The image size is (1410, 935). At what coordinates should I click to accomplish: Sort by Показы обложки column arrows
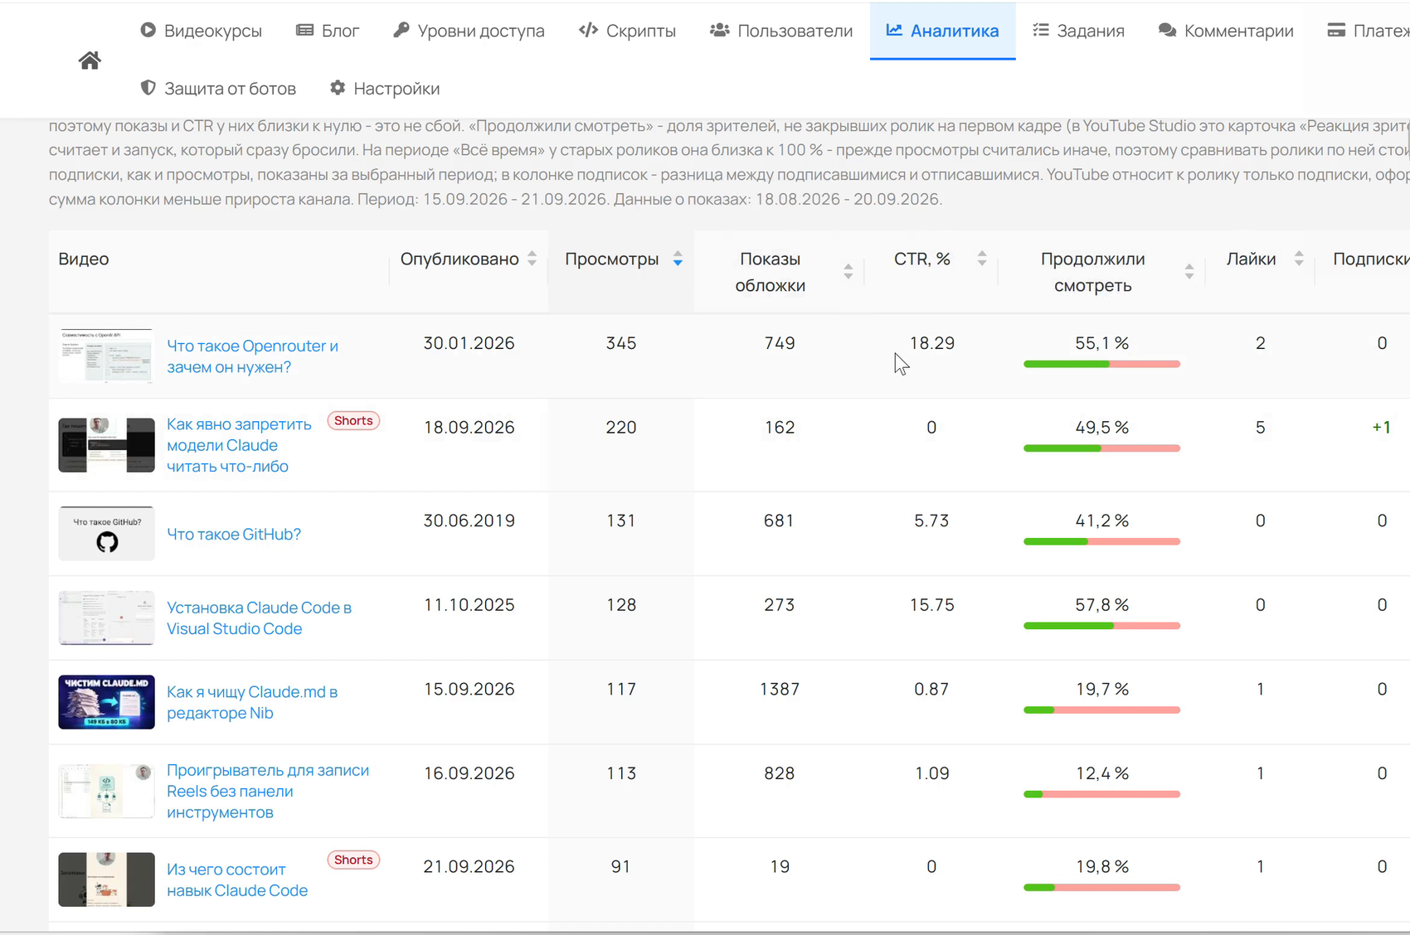pyautogui.click(x=848, y=272)
